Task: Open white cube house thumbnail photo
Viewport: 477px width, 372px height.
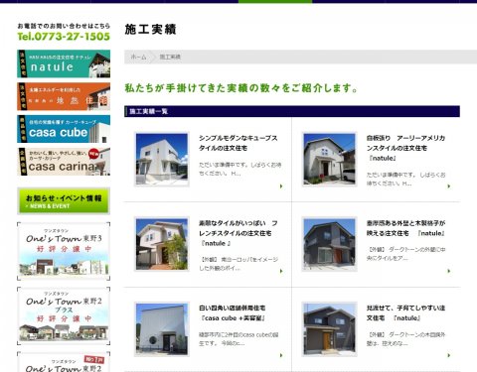Action: (x=162, y=159)
